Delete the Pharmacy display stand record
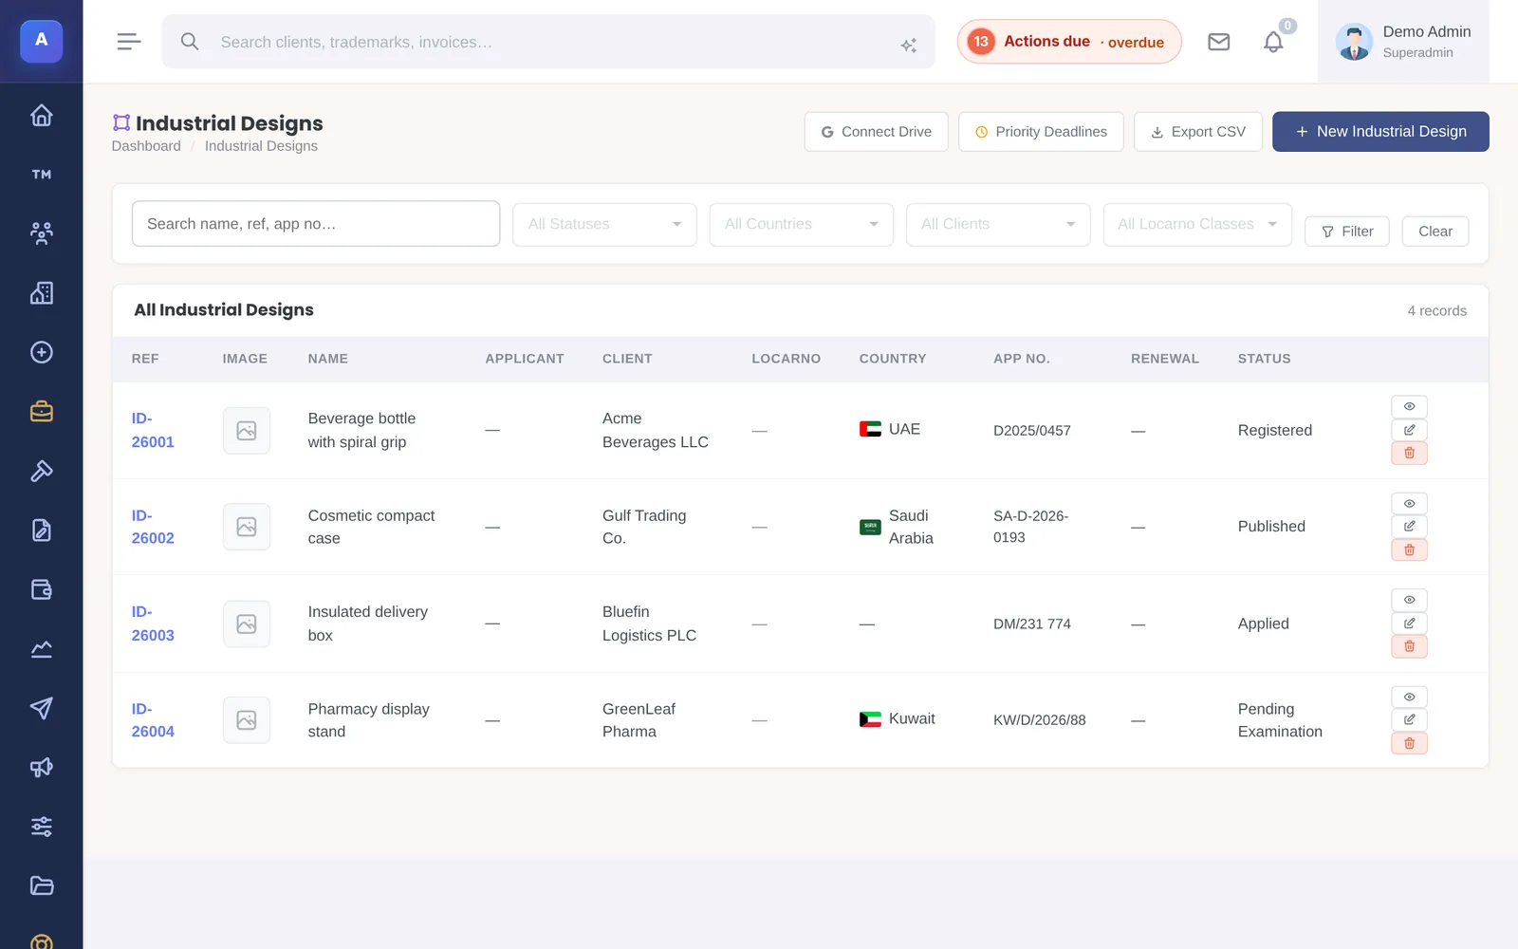Viewport: 1518px width, 949px height. click(1410, 743)
